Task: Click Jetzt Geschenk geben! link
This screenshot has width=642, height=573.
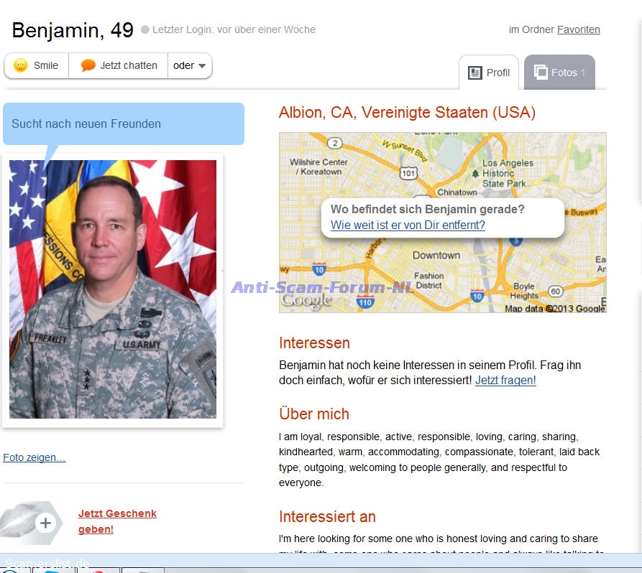Action: (x=117, y=521)
